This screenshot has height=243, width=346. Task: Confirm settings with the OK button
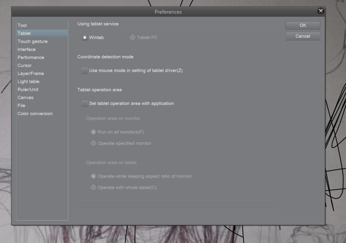pyautogui.click(x=303, y=25)
